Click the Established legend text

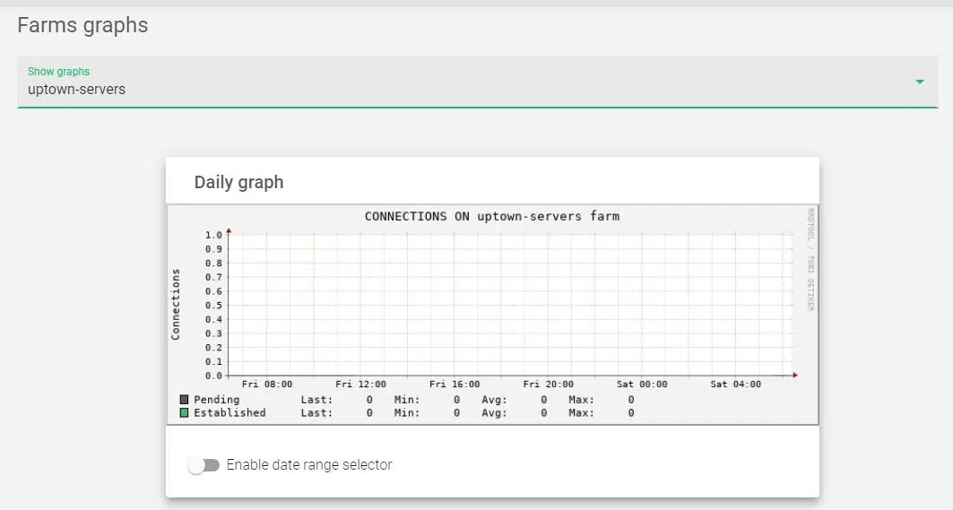(230, 413)
